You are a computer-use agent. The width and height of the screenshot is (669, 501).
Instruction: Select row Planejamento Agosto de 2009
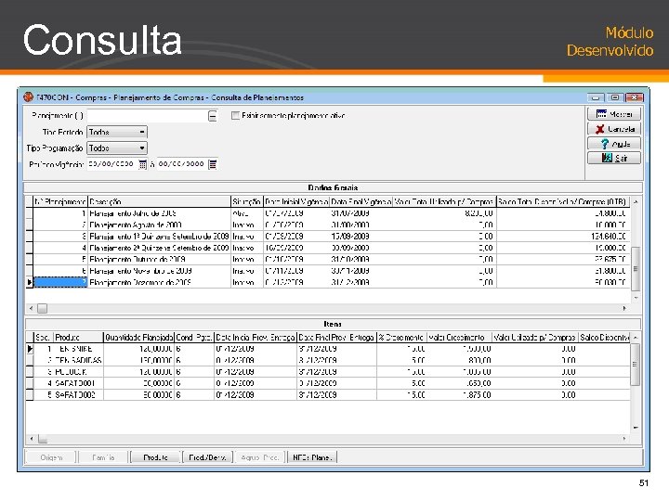click(328, 225)
